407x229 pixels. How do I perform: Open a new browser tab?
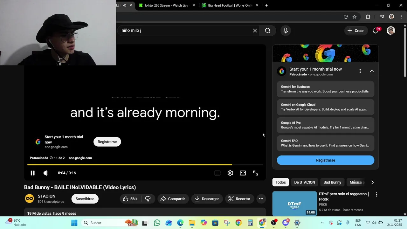pos(266,5)
